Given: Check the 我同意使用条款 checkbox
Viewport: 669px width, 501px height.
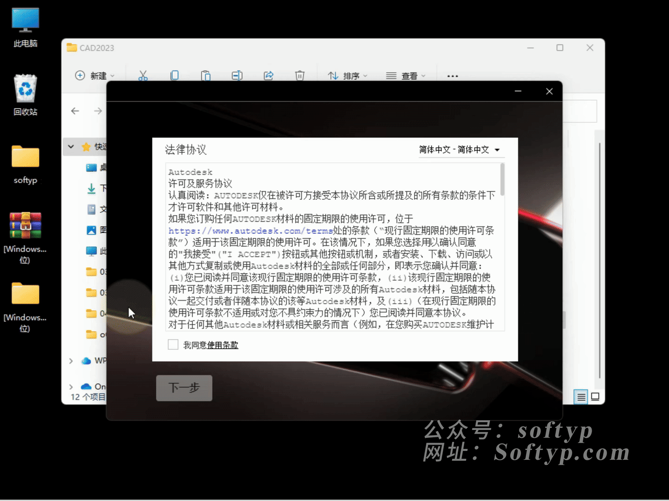Looking at the screenshot, I should pyautogui.click(x=173, y=344).
